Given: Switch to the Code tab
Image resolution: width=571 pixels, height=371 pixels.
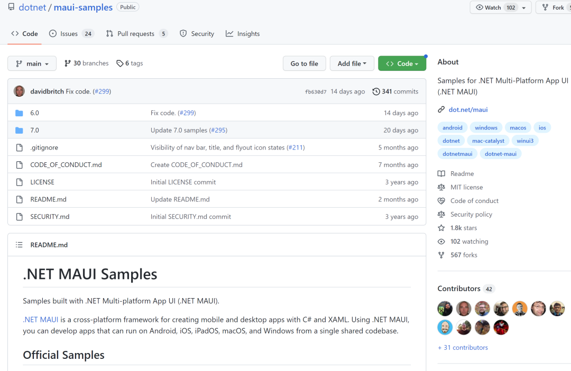Looking at the screenshot, I should (25, 33).
